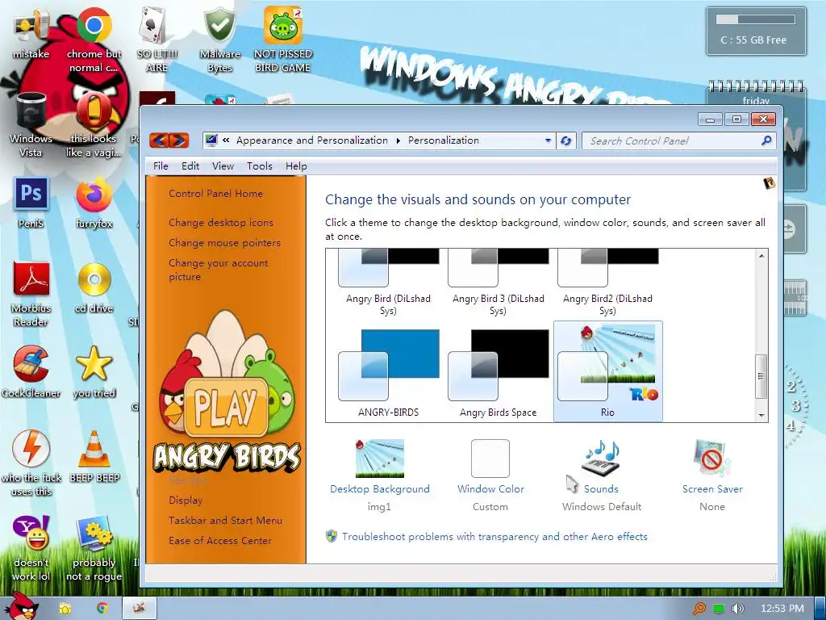Go forward with the Forward arrow button
Image resolution: width=826 pixels, height=620 pixels.
pyautogui.click(x=179, y=140)
